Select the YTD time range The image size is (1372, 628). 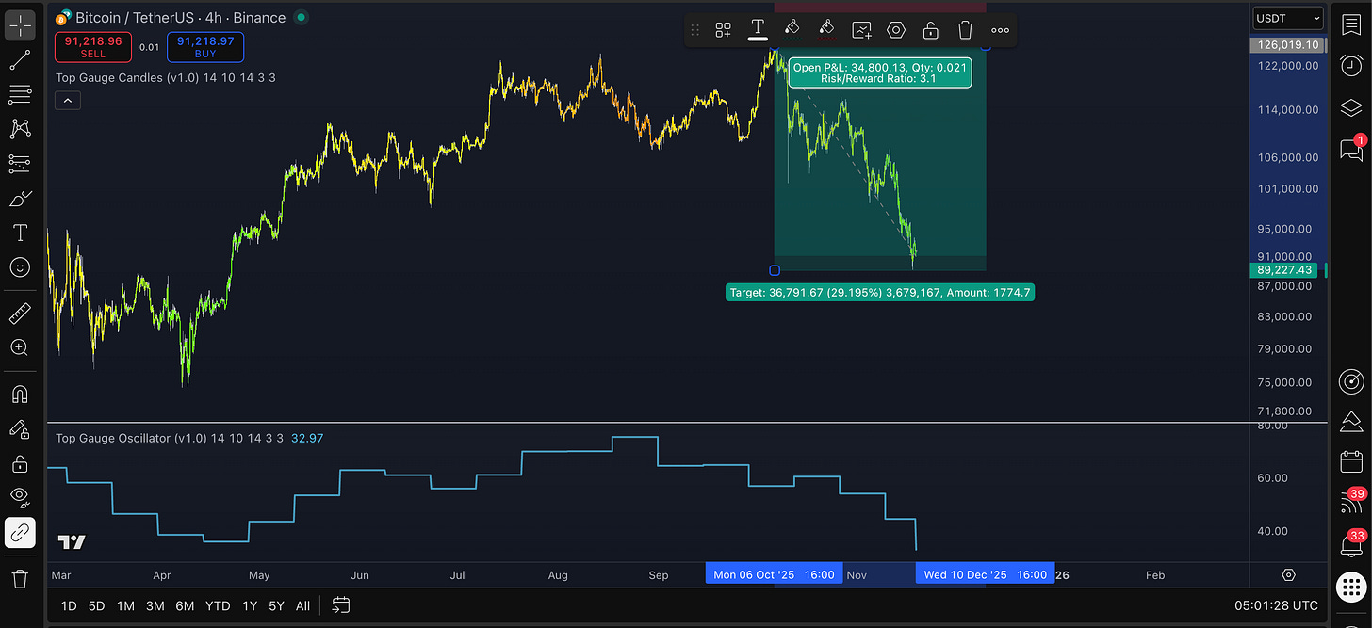tap(218, 605)
